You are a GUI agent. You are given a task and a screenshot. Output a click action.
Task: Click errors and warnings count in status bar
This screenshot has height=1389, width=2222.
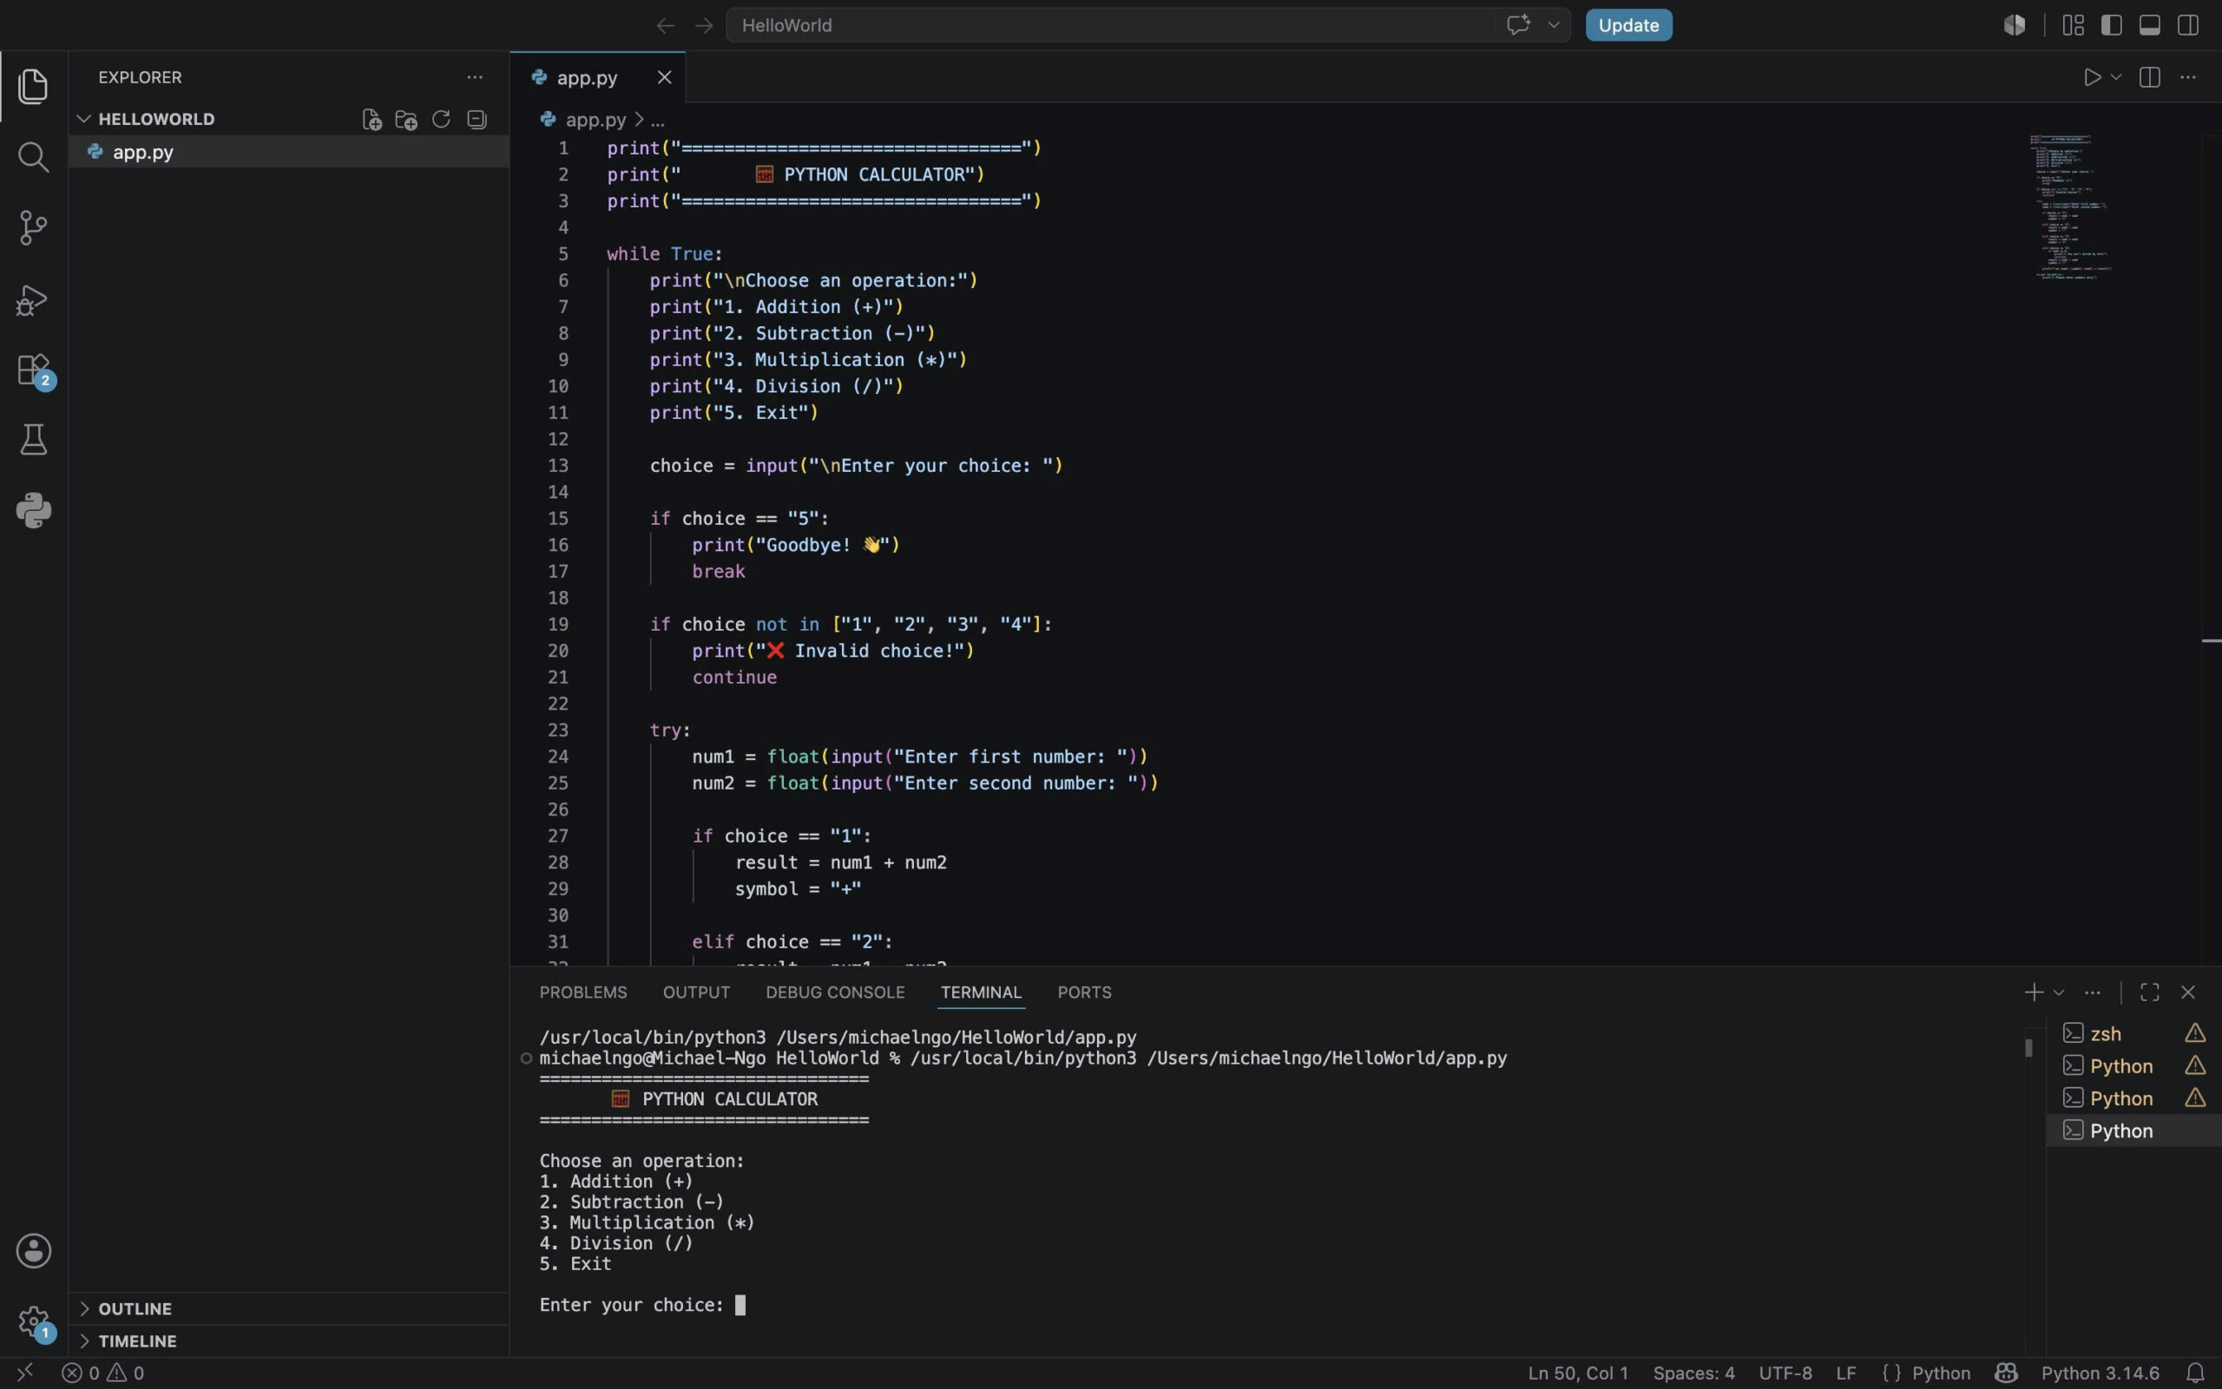tap(103, 1373)
